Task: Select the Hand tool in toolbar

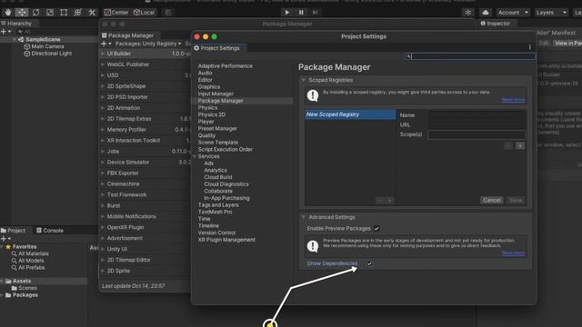Action: click(x=8, y=12)
